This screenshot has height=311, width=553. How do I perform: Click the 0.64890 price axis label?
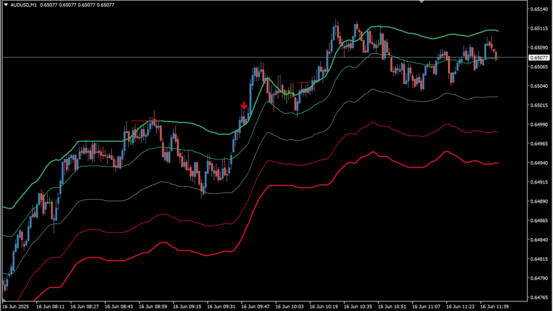click(x=539, y=201)
